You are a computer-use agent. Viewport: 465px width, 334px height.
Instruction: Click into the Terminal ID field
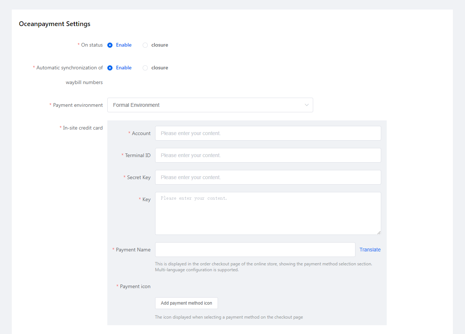(268, 155)
